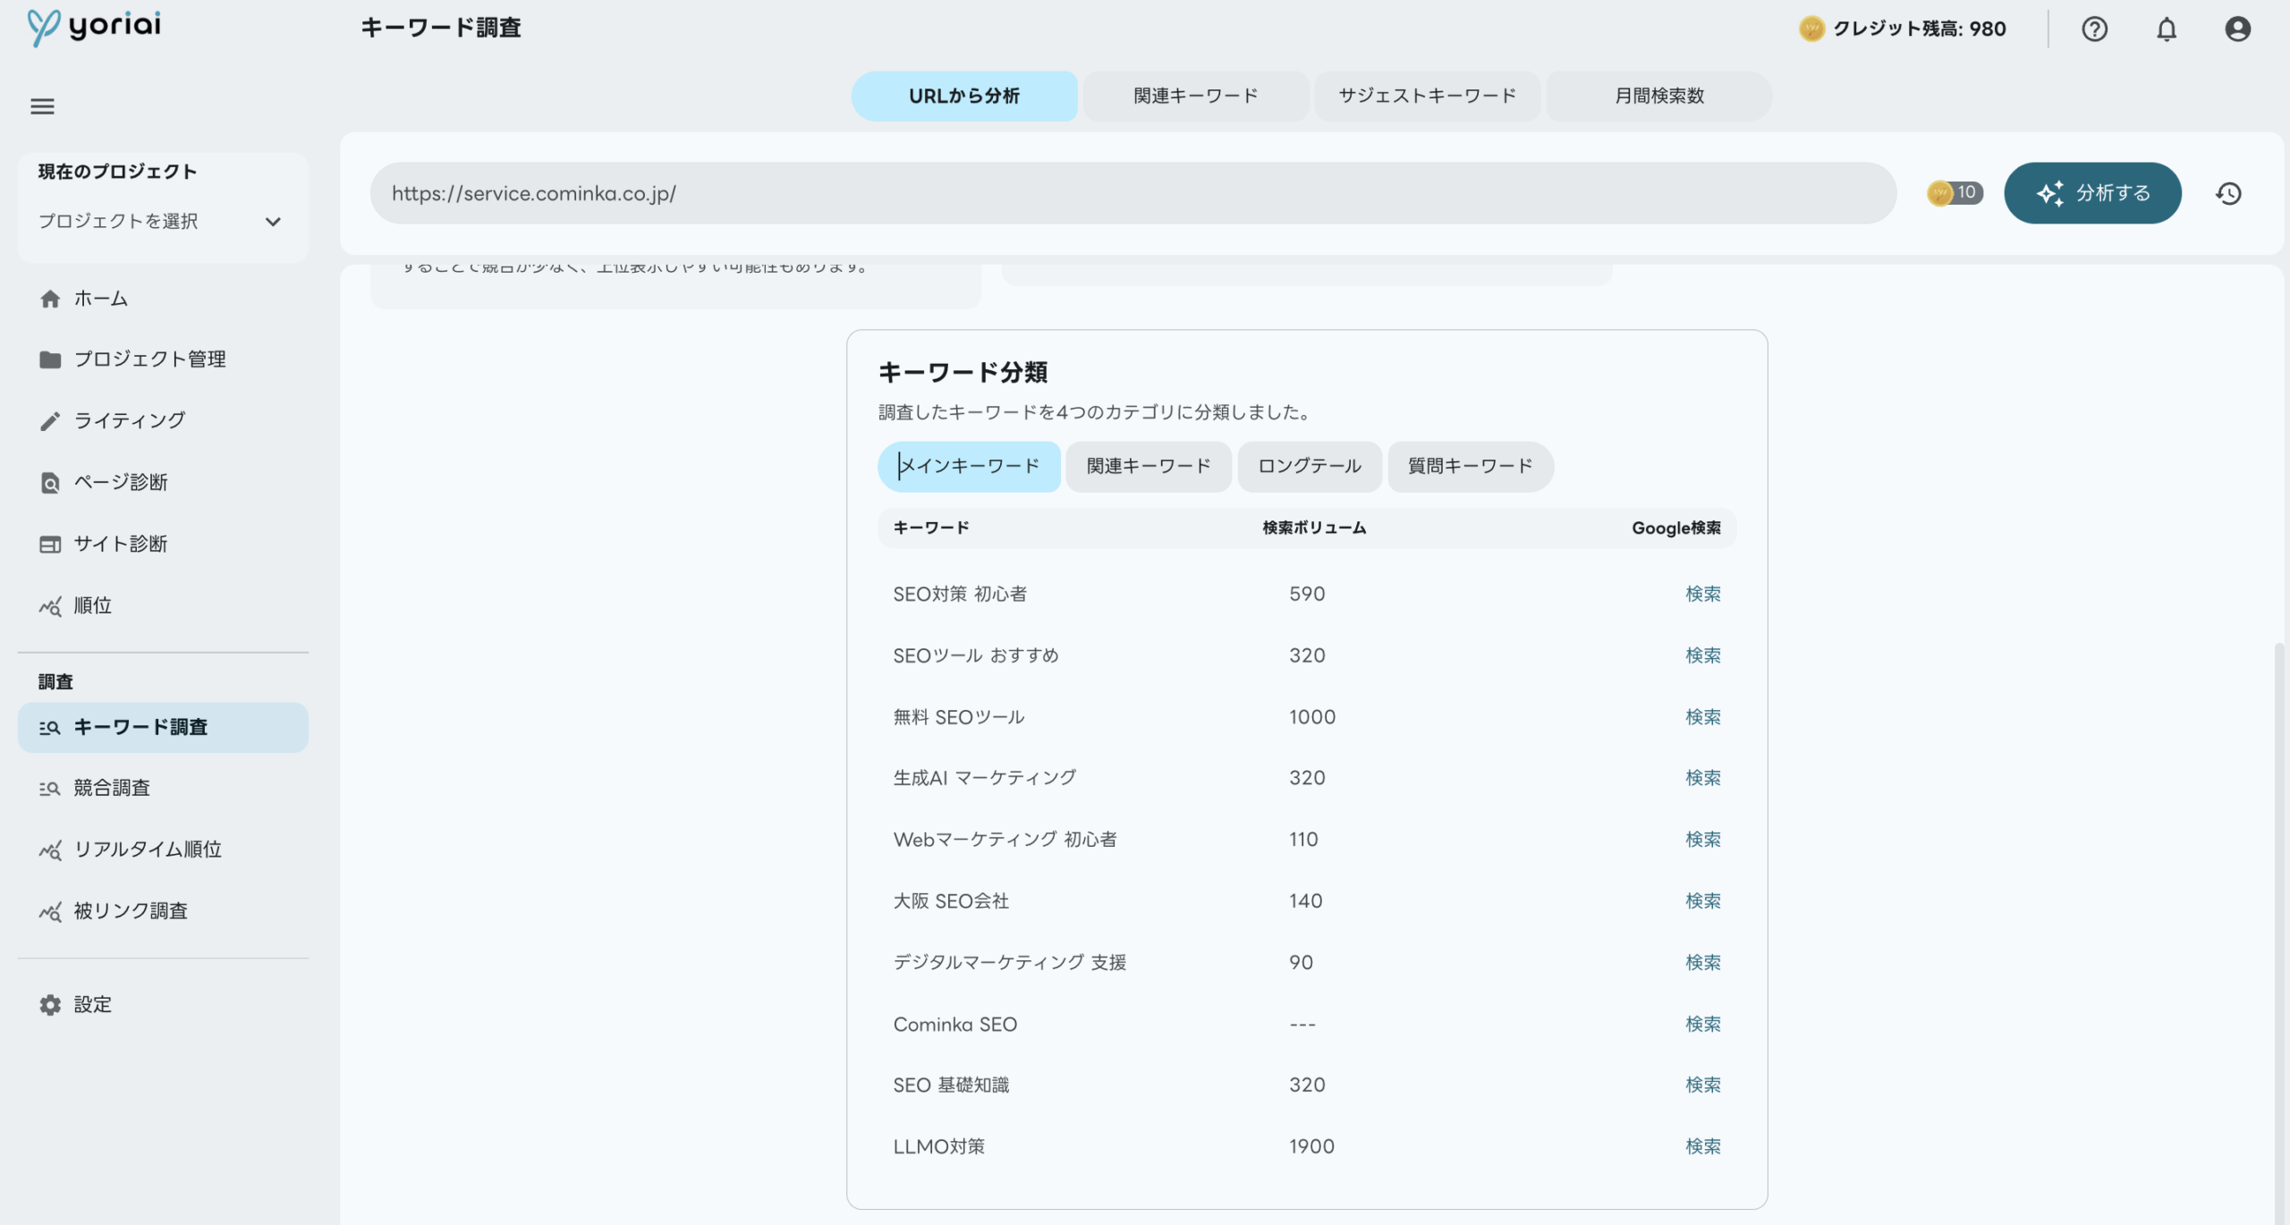Open the help question mark icon

[x=2093, y=29]
